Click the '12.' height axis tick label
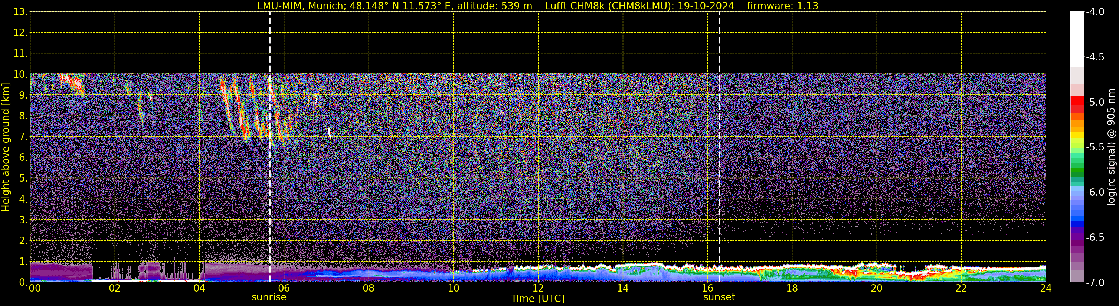Viewport: 1119px width, 306px height. pyautogui.click(x=20, y=33)
